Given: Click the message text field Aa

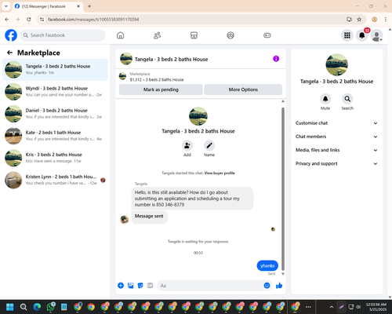Looking at the screenshot, I should pos(210,286).
